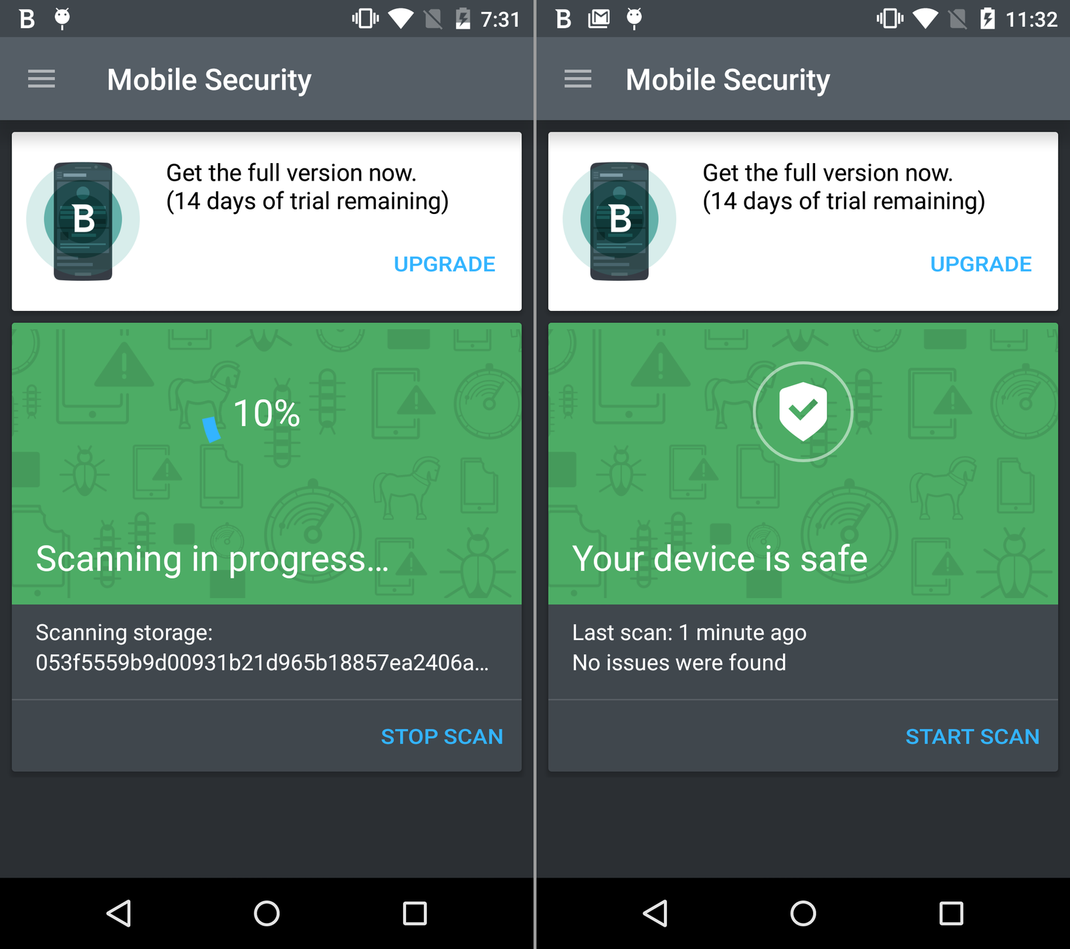
Task: Tap Recent apps square on right screen
Action: (951, 913)
